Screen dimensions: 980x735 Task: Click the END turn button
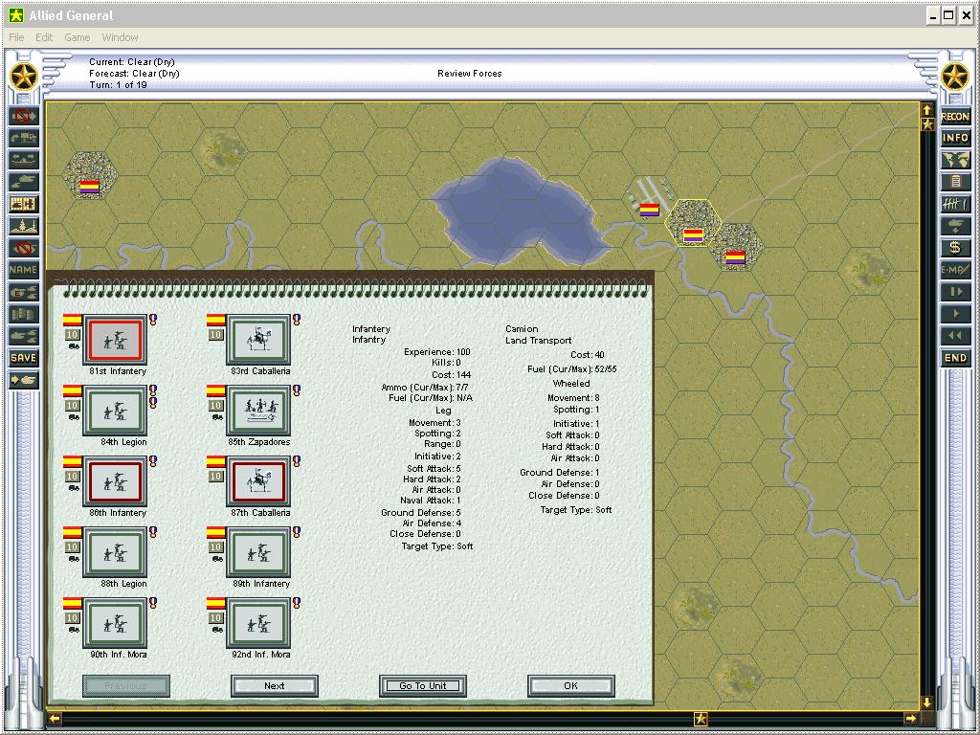(955, 358)
